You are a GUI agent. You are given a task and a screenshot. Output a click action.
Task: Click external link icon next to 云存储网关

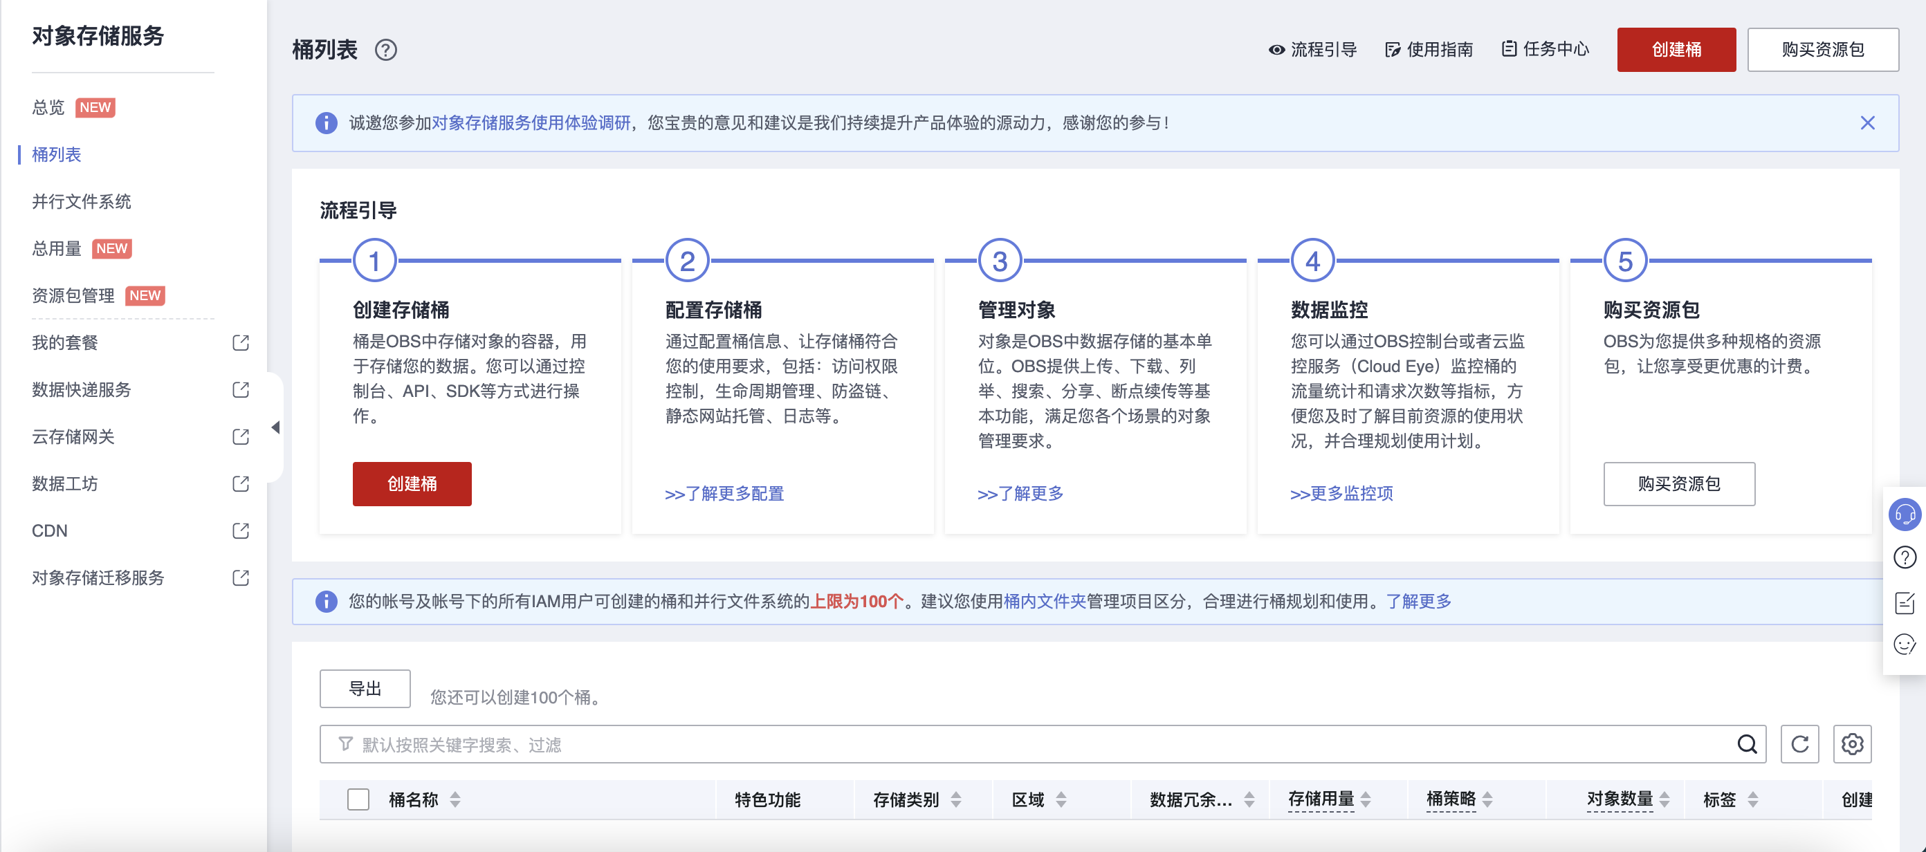pyautogui.click(x=240, y=437)
